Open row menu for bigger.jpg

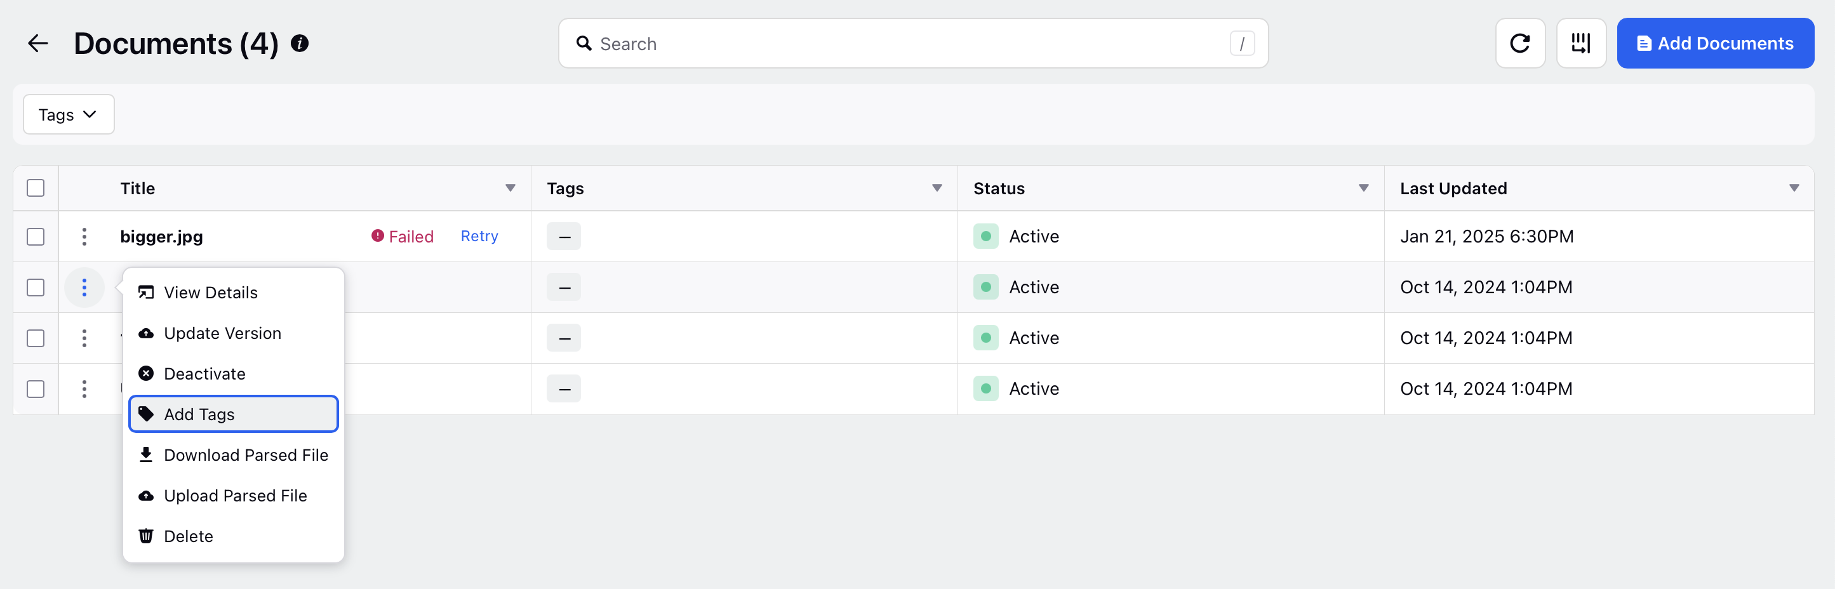(84, 237)
